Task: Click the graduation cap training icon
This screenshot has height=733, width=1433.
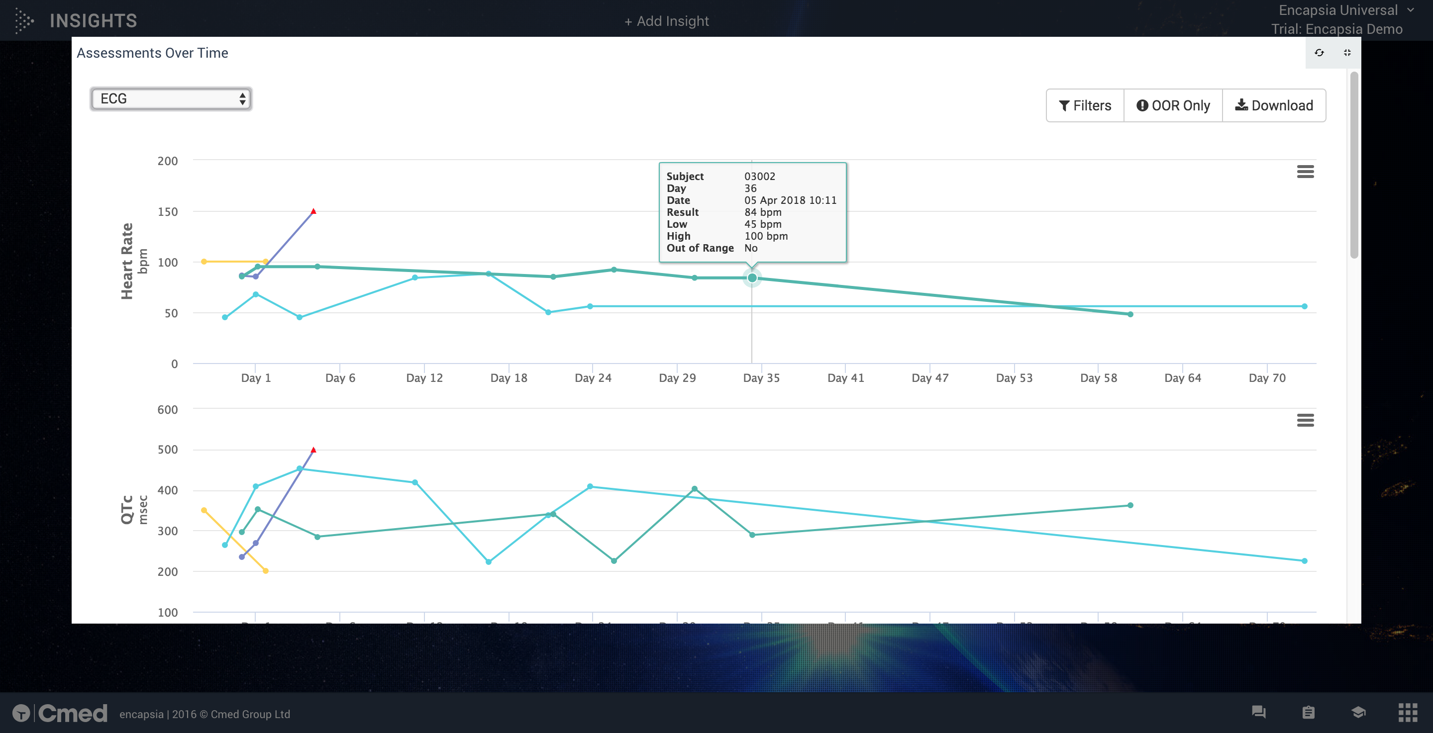Action: point(1358,712)
